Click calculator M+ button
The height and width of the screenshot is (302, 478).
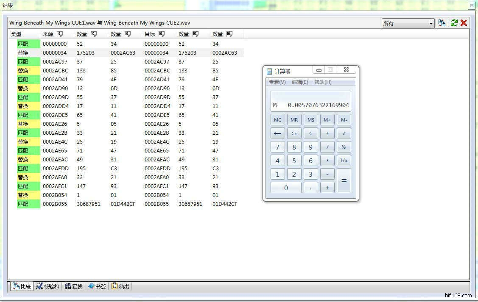pos(327,119)
